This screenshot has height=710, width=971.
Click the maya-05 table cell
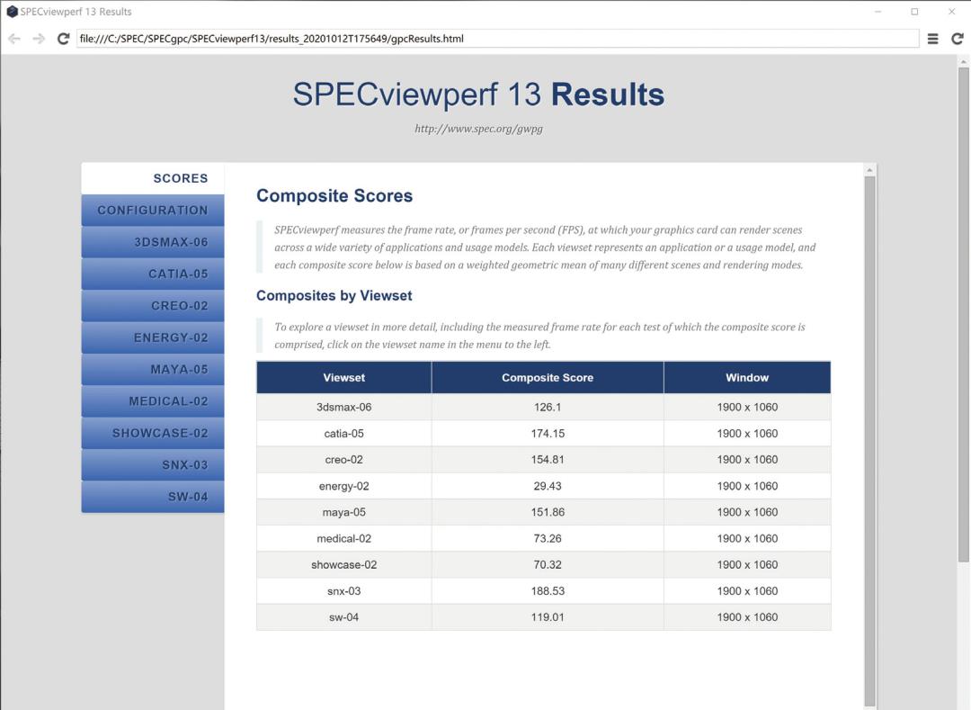[x=343, y=512]
